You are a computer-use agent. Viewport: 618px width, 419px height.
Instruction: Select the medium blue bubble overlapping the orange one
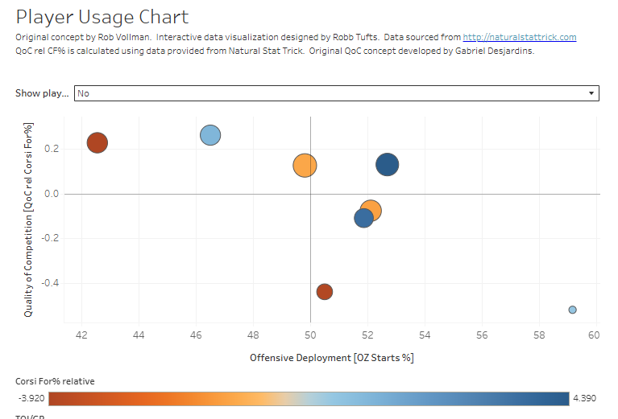pos(363,218)
